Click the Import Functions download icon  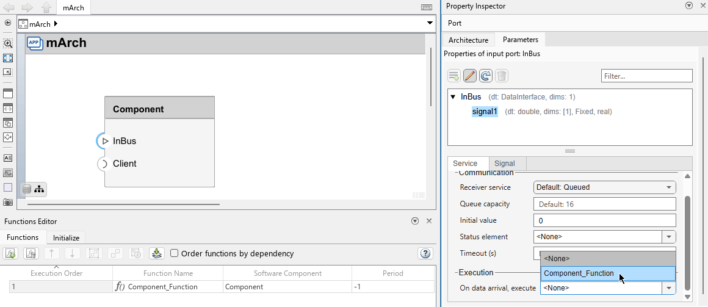click(x=157, y=253)
